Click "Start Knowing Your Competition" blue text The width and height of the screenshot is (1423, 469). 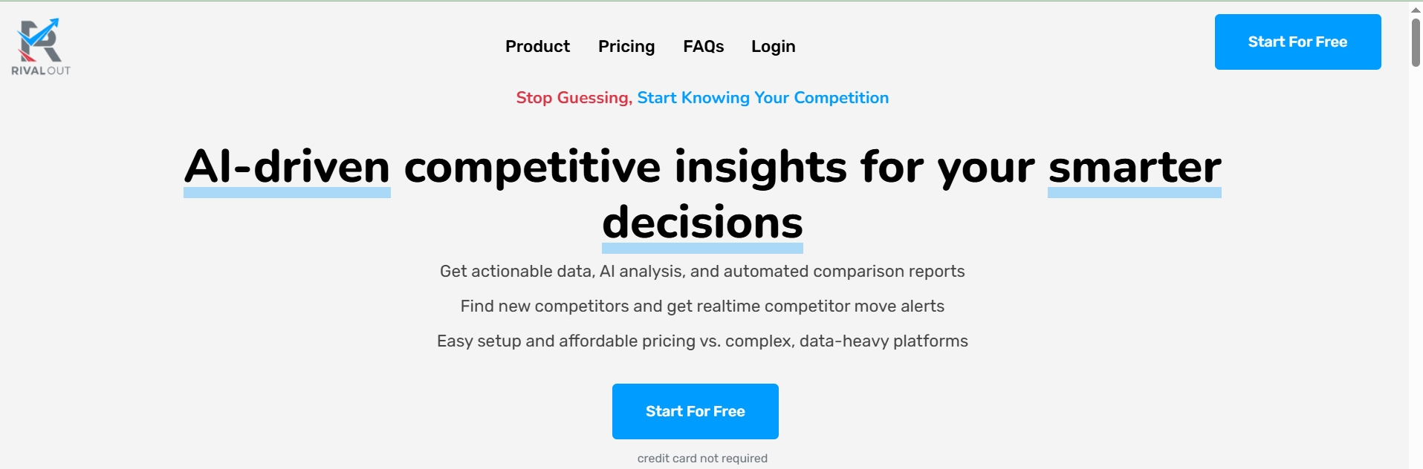[762, 98]
